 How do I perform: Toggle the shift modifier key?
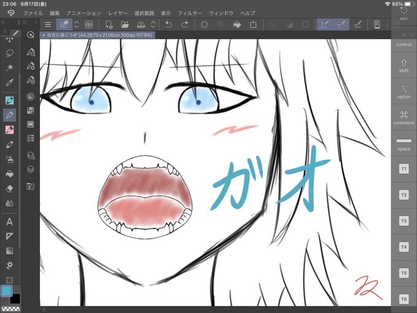click(x=404, y=66)
